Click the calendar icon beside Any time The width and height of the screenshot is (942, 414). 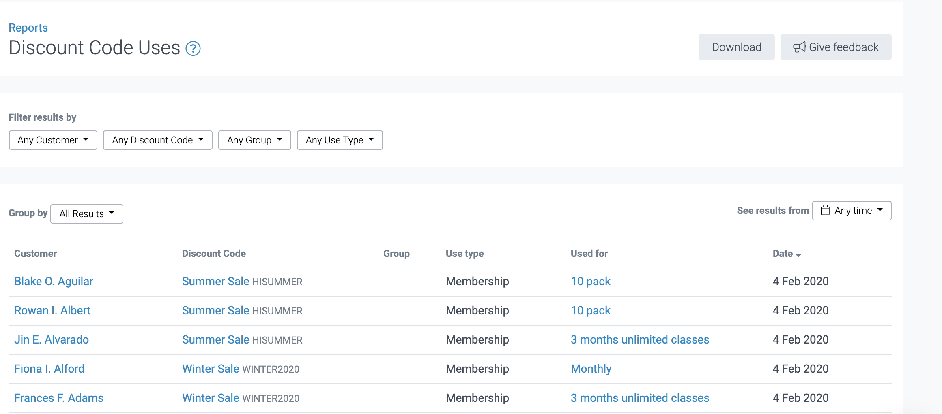(825, 211)
